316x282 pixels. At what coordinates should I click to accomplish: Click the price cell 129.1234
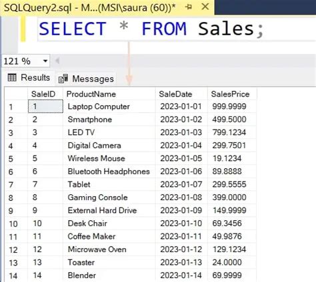[x=232, y=249]
